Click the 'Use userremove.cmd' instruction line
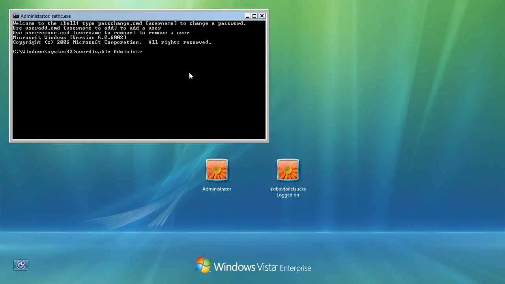505x284 pixels. (x=101, y=33)
